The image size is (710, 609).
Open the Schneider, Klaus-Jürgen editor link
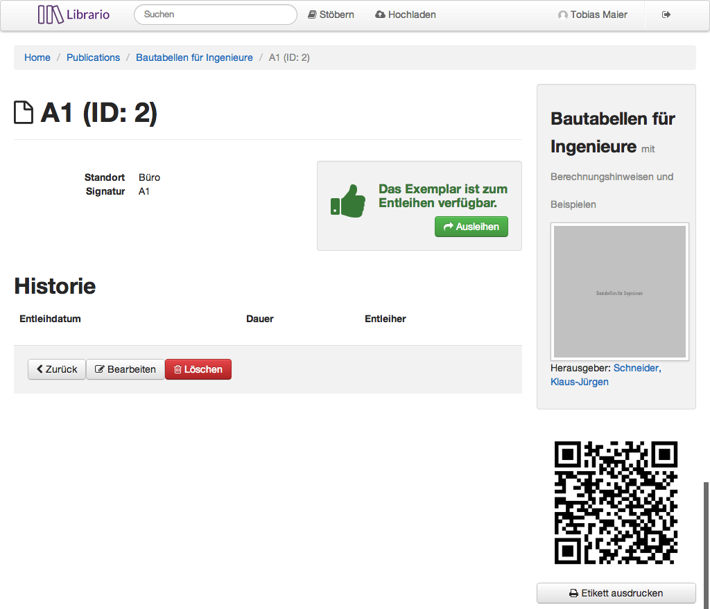[637, 368]
